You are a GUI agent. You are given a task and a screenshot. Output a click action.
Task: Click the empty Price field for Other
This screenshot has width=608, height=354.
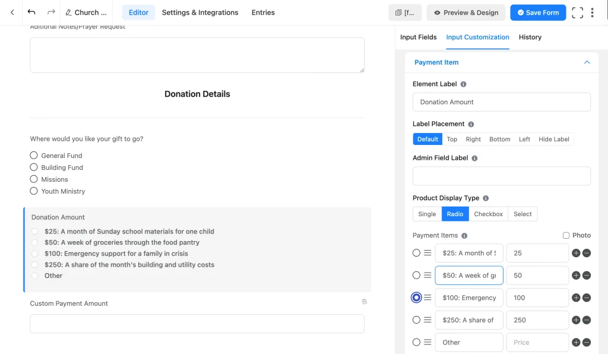(537, 342)
